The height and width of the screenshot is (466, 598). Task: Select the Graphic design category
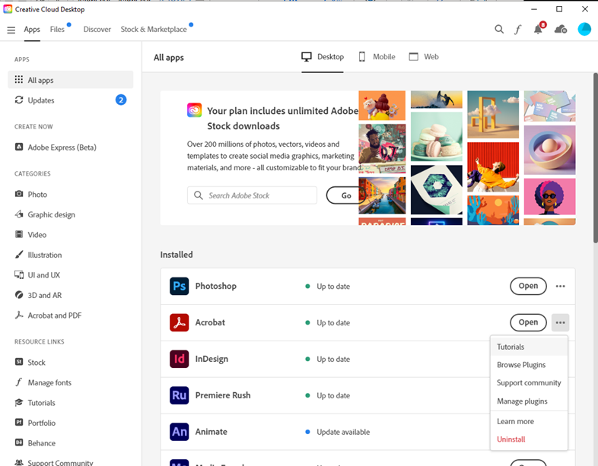tap(45, 214)
